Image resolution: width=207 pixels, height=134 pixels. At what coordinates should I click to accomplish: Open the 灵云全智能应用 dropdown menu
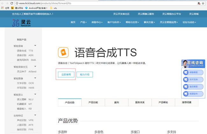(x=169, y=22)
